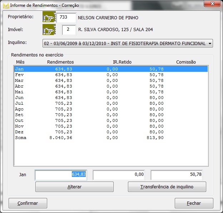Click the Imóvel number field
This screenshot has height=213, width=223.
69,30
